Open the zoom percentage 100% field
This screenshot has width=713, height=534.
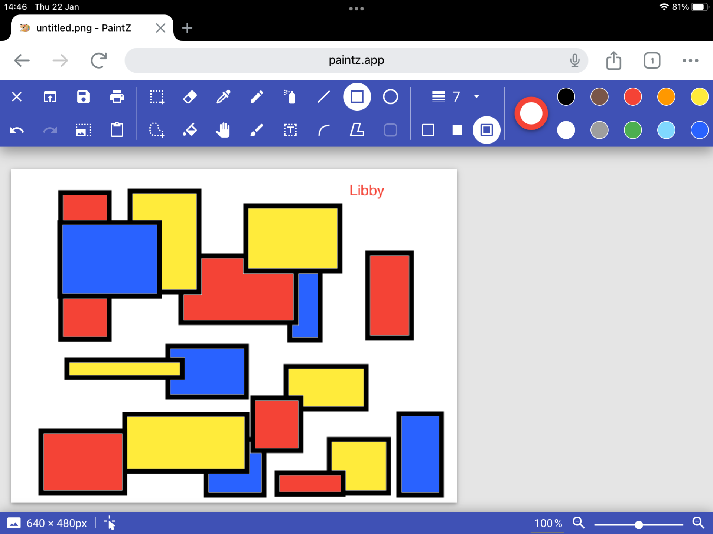coord(547,523)
